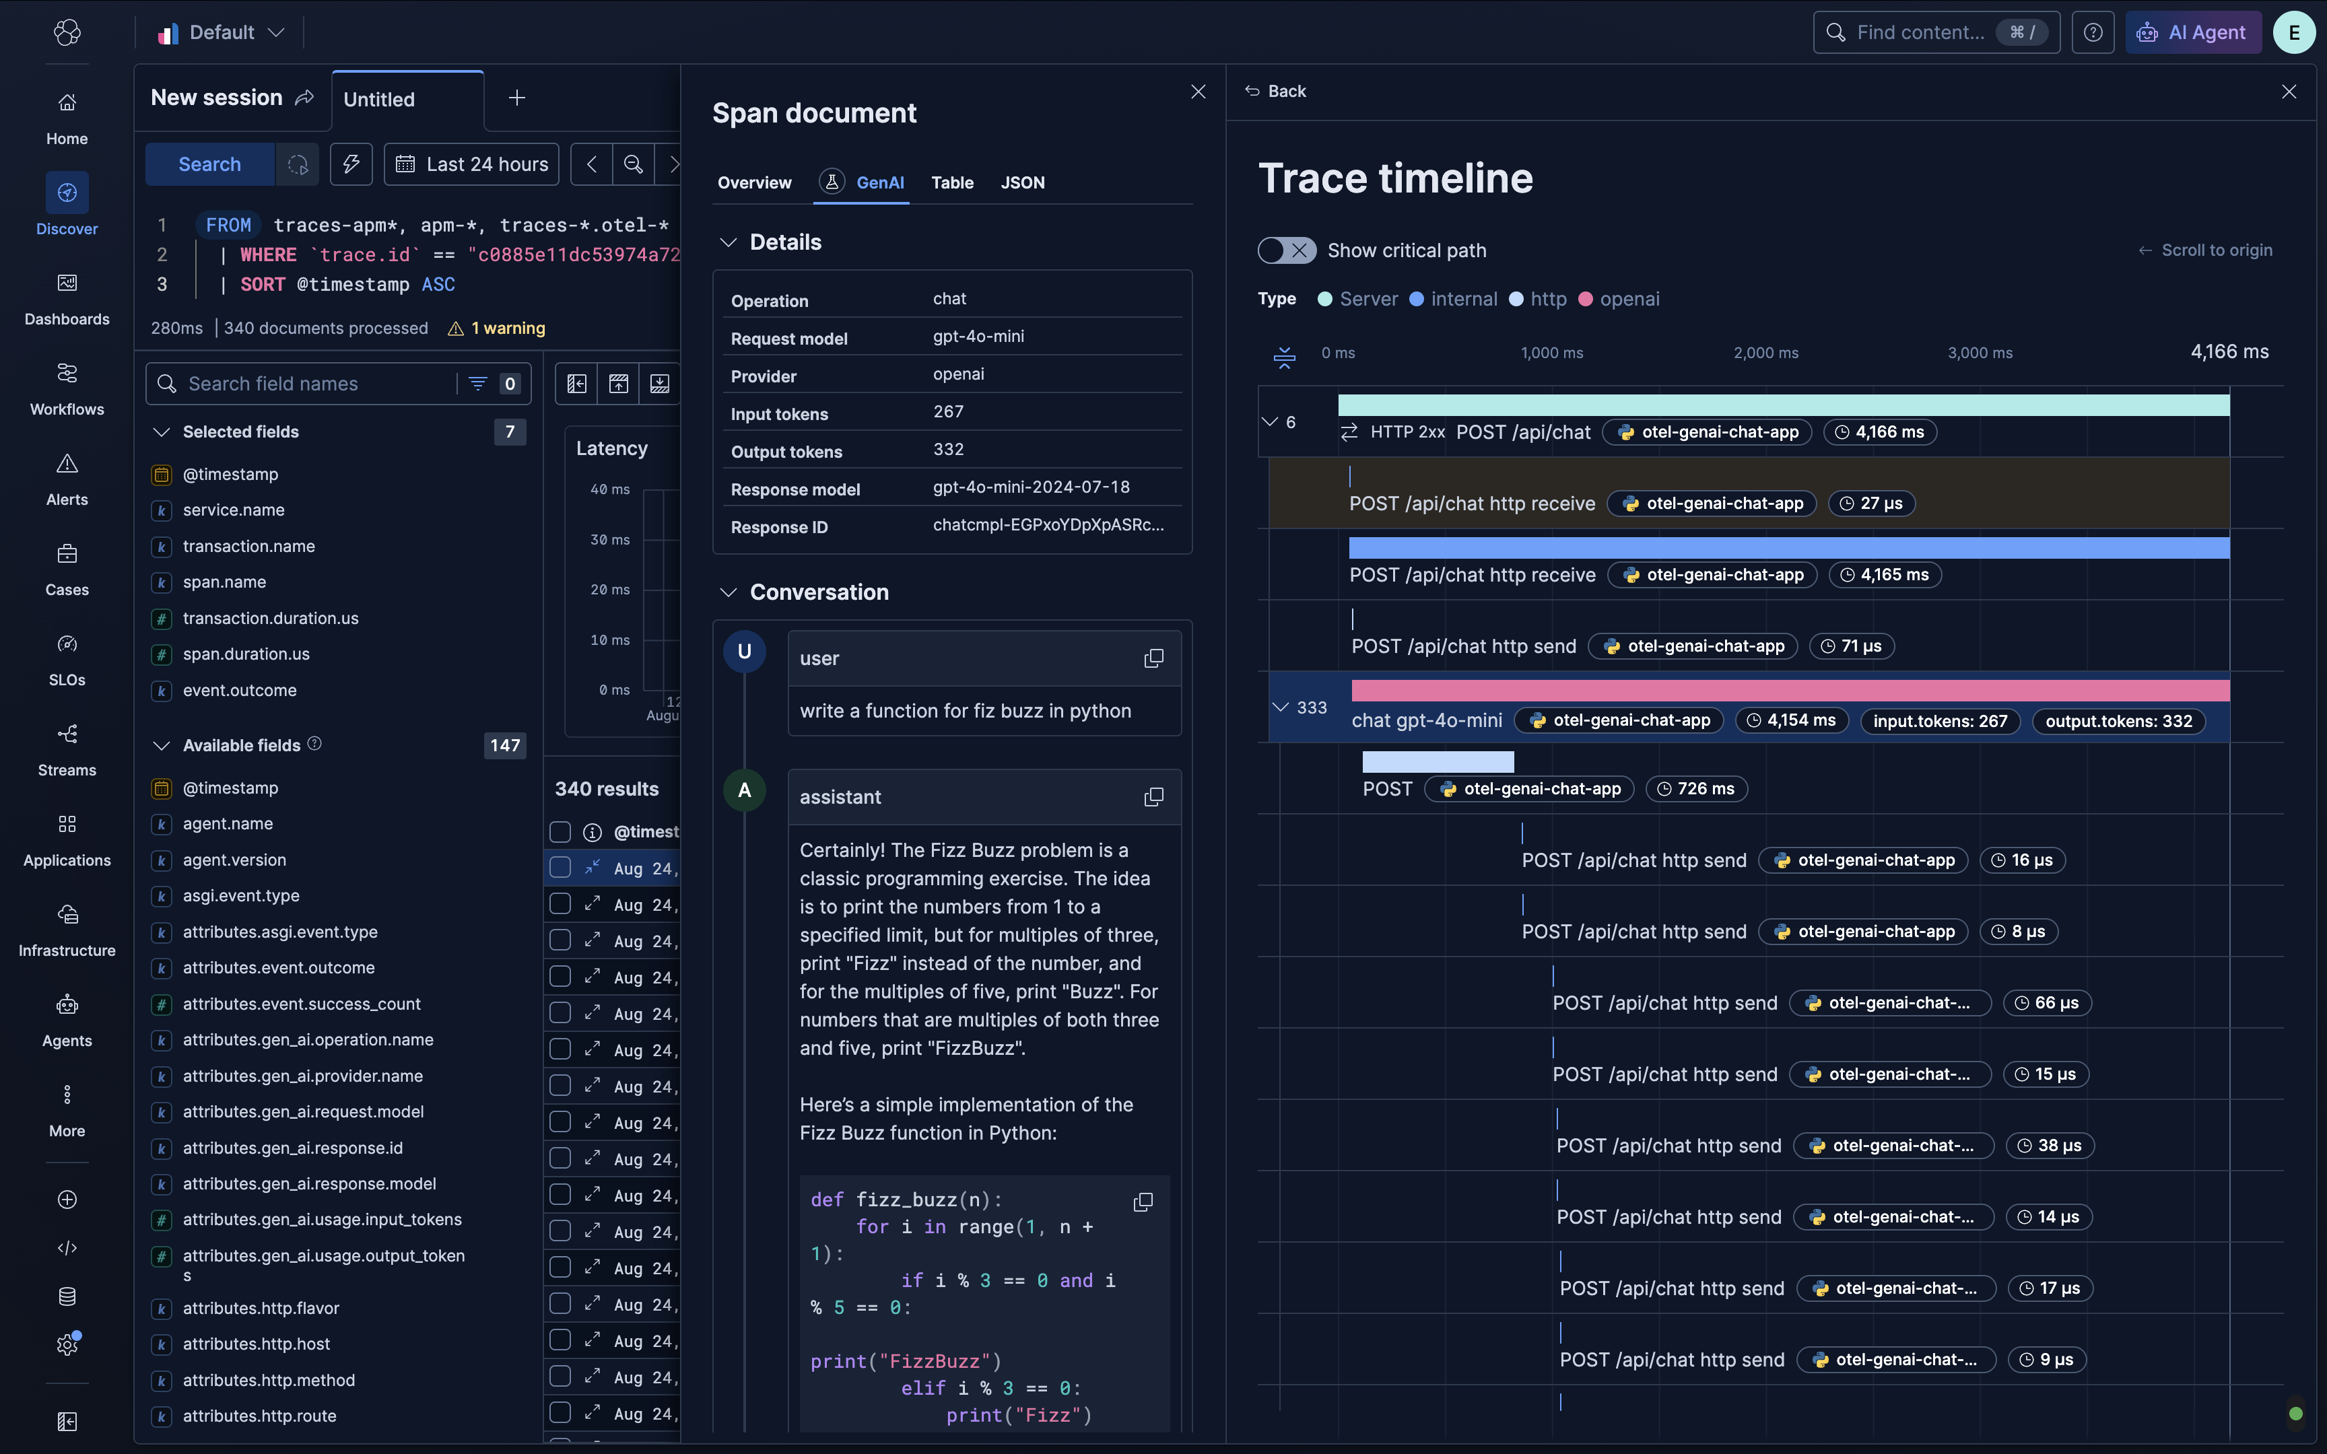
Task: Open the help icon in header
Action: pyautogui.click(x=2093, y=33)
